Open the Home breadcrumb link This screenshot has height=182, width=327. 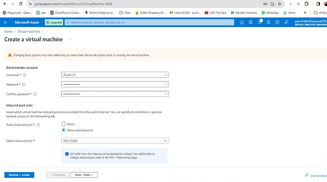pyautogui.click(x=8, y=31)
